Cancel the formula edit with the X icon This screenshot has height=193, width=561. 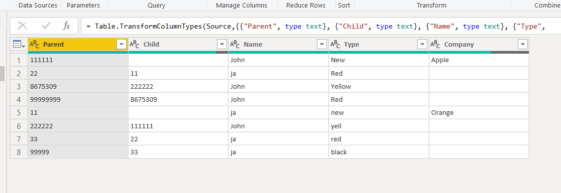(23, 26)
